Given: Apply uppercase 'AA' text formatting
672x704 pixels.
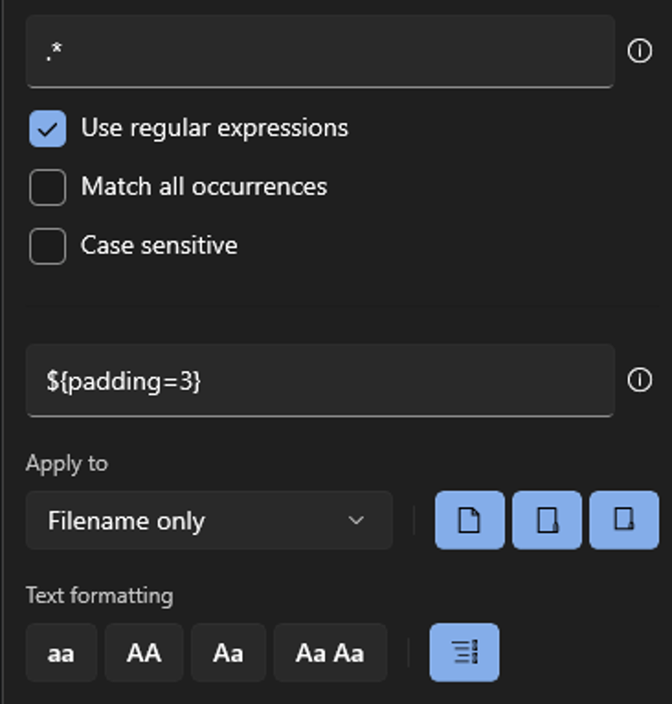Looking at the screenshot, I should [x=144, y=653].
